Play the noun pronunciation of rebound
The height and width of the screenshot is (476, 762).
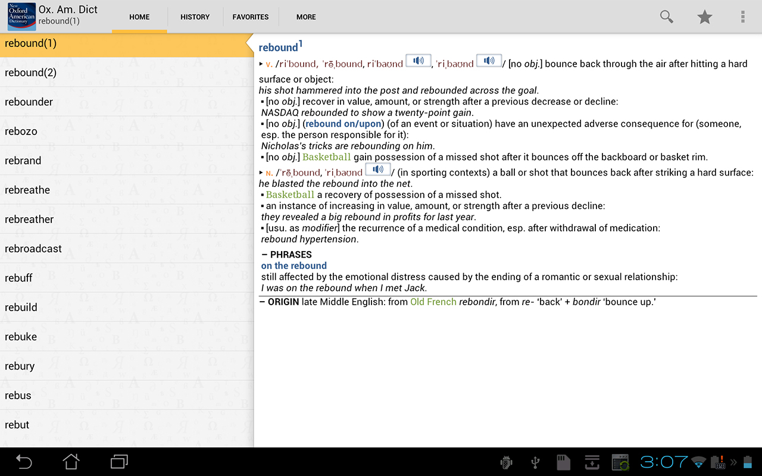click(x=378, y=169)
